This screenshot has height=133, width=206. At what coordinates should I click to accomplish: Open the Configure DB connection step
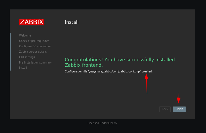pos(35,46)
